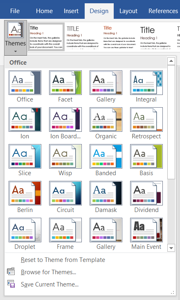The width and height of the screenshot is (180, 300).
Task: Click Reset to Theme from Template
Action: click(63, 260)
